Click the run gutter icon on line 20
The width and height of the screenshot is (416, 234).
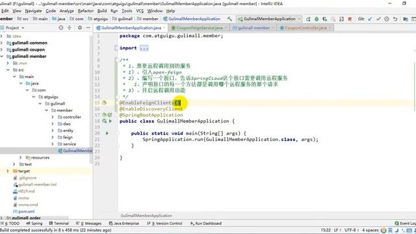click(x=107, y=133)
